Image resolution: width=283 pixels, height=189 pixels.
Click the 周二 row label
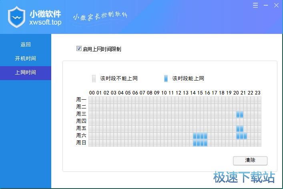click(x=81, y=106)
